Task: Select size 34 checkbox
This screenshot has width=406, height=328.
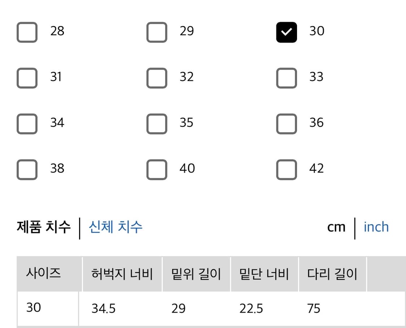Action: pyautogui.click(x=27, y=124)
